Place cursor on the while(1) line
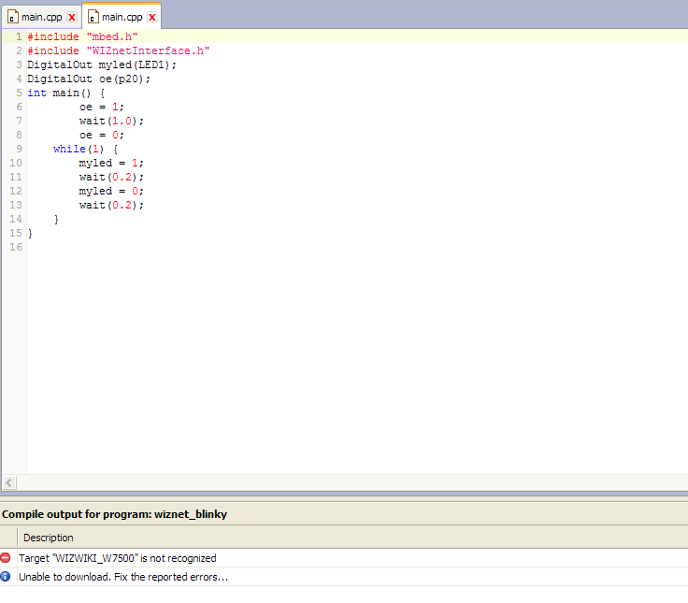 pos(86,149)
